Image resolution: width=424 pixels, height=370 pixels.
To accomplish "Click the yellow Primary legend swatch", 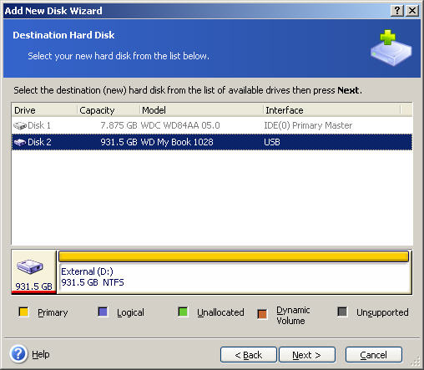I will tap(23, 312).
